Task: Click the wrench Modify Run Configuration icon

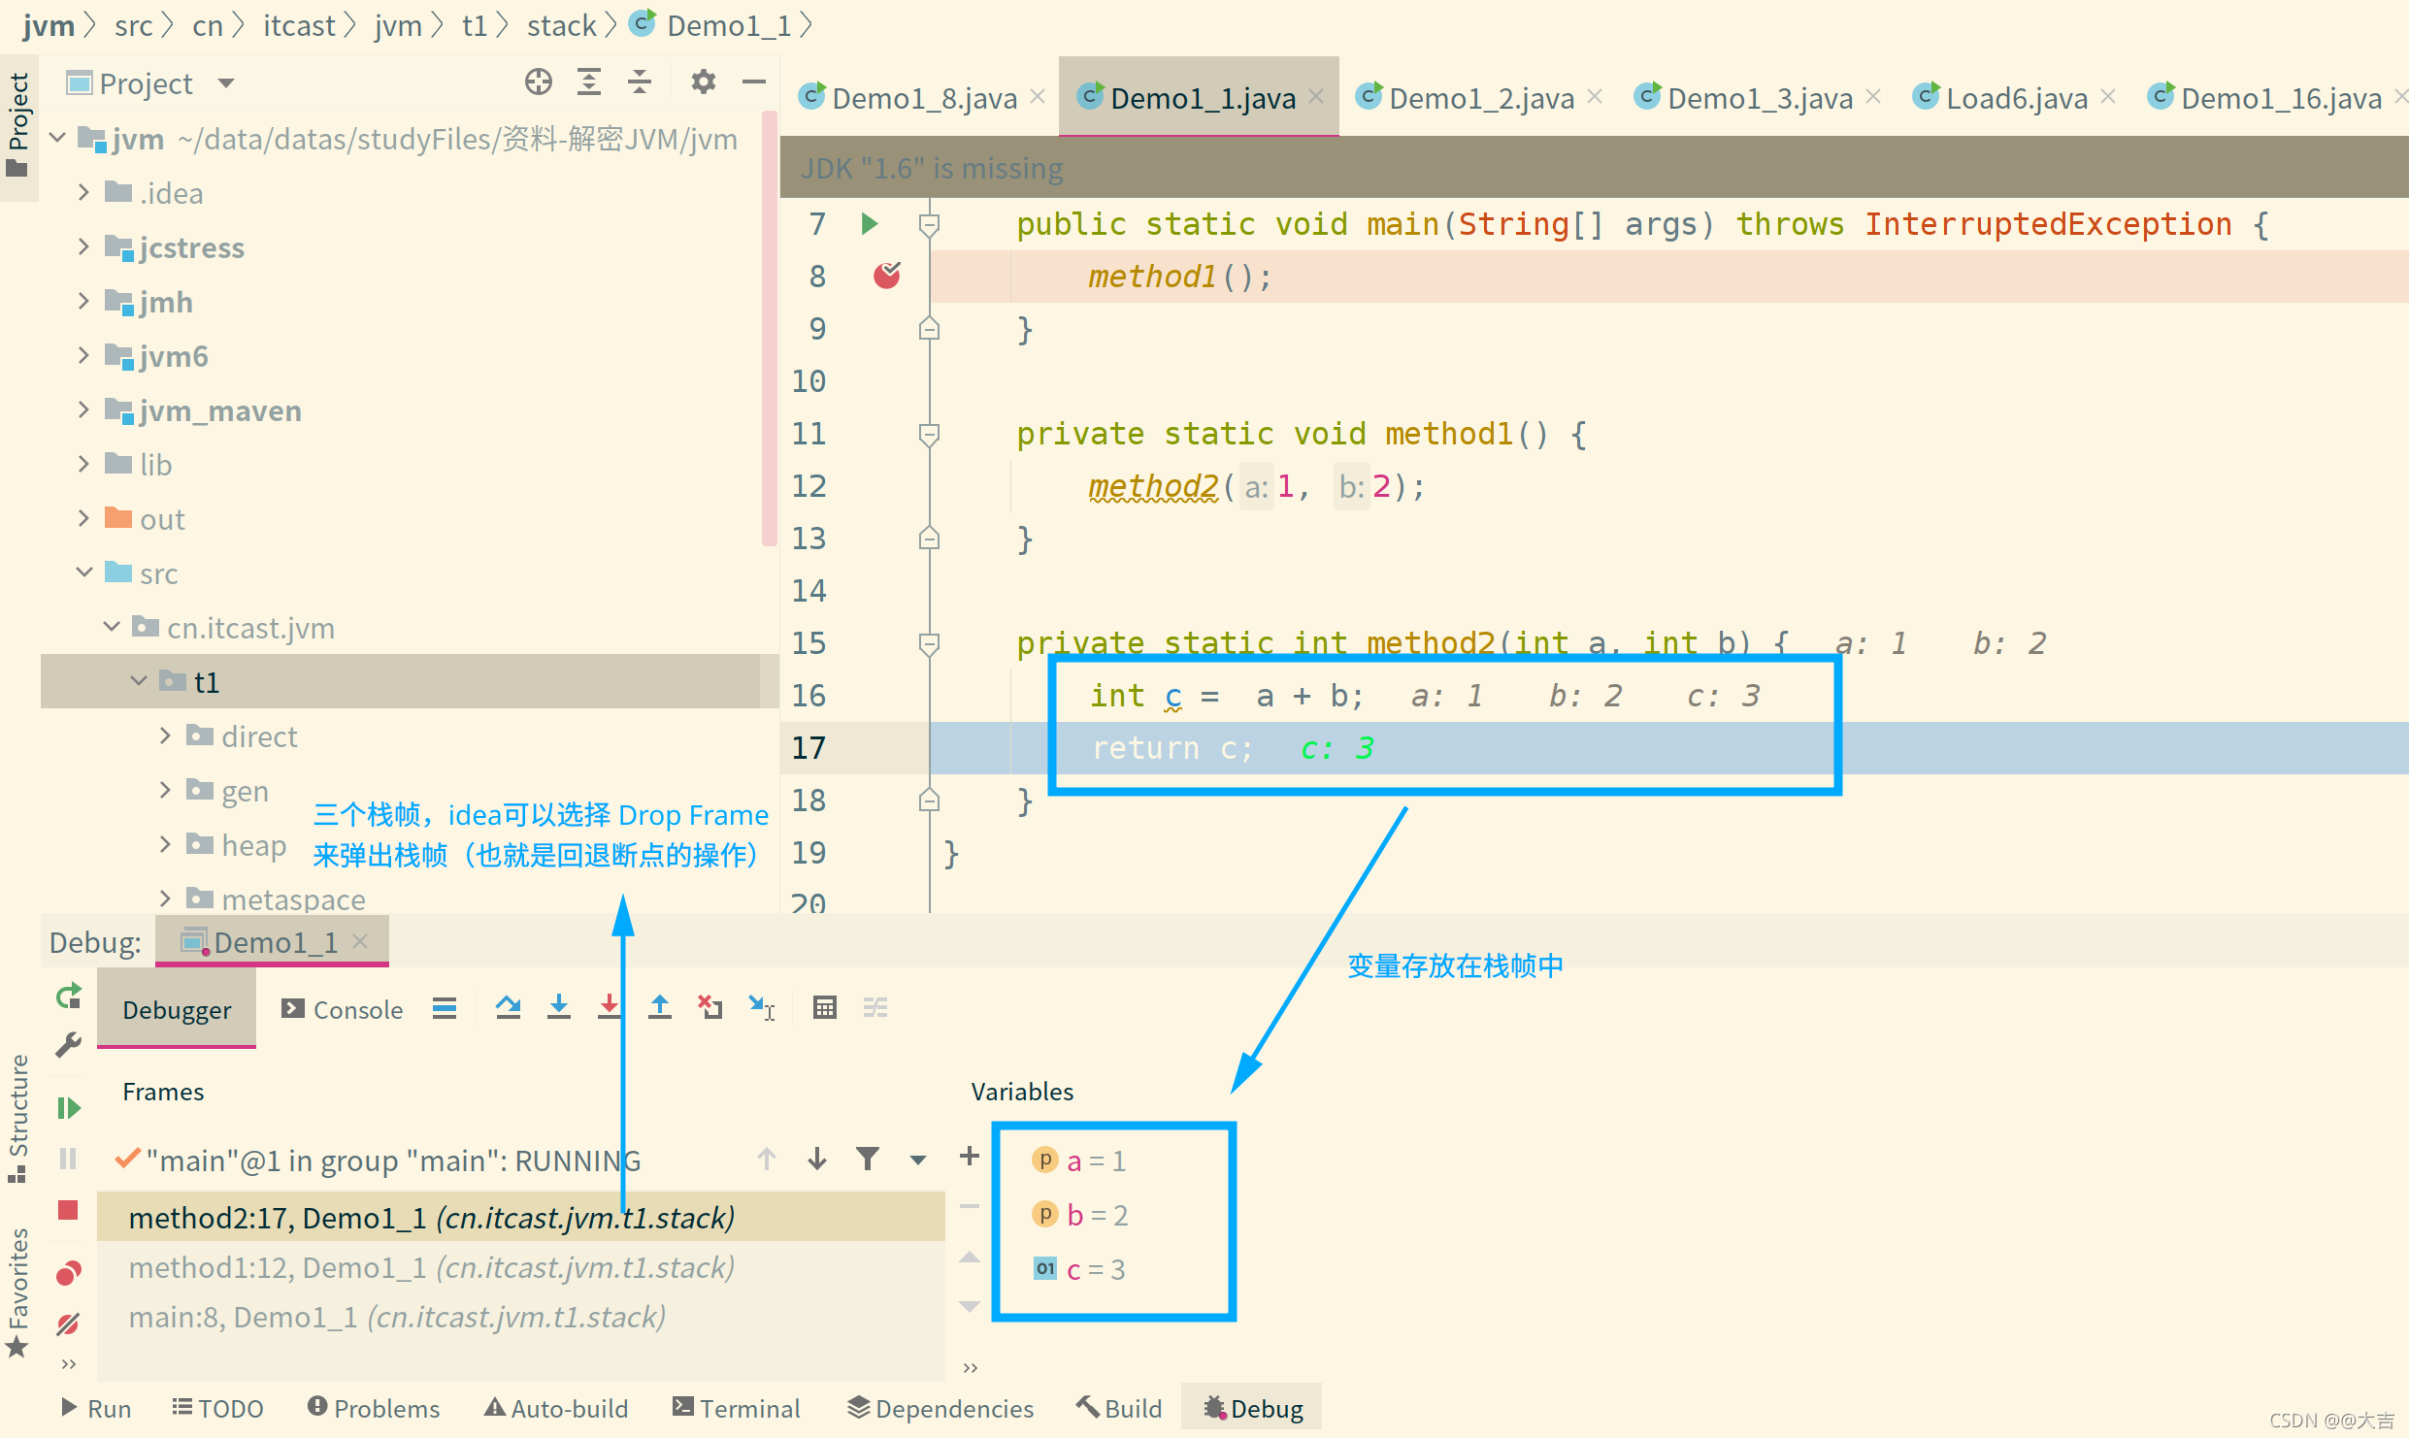Action: [x=68, y=1045]
